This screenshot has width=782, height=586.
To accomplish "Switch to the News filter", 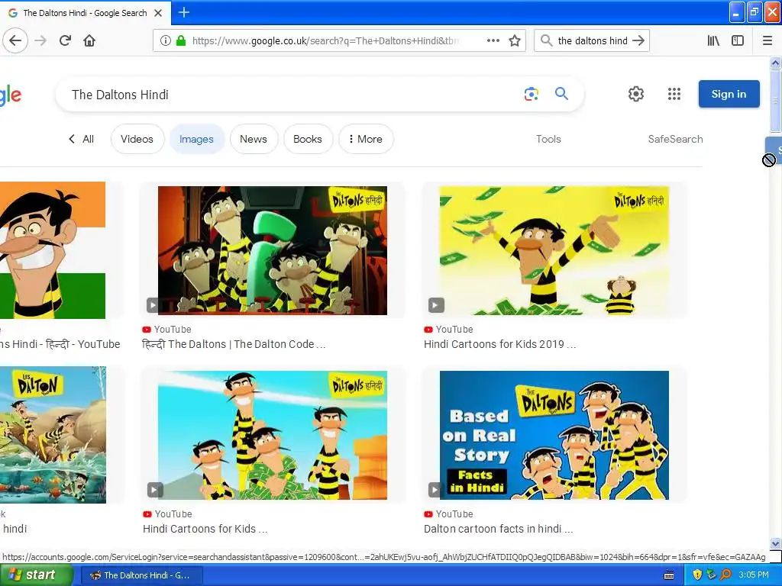I will 254,139.
